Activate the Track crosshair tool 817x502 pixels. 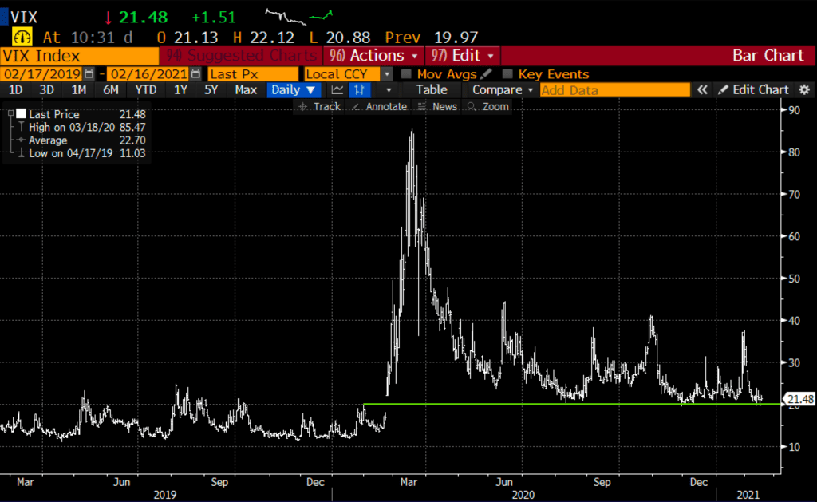(319, 106)
